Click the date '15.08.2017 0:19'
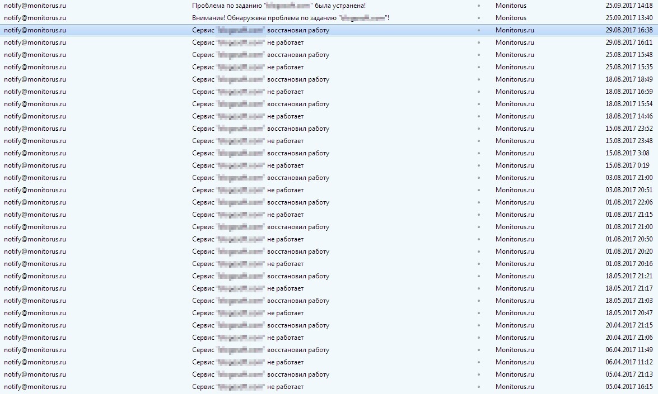The image size is (658, 394). 627,165
